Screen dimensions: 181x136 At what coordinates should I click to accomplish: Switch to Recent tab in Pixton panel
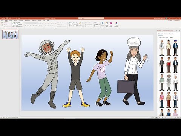coord(166,34)
